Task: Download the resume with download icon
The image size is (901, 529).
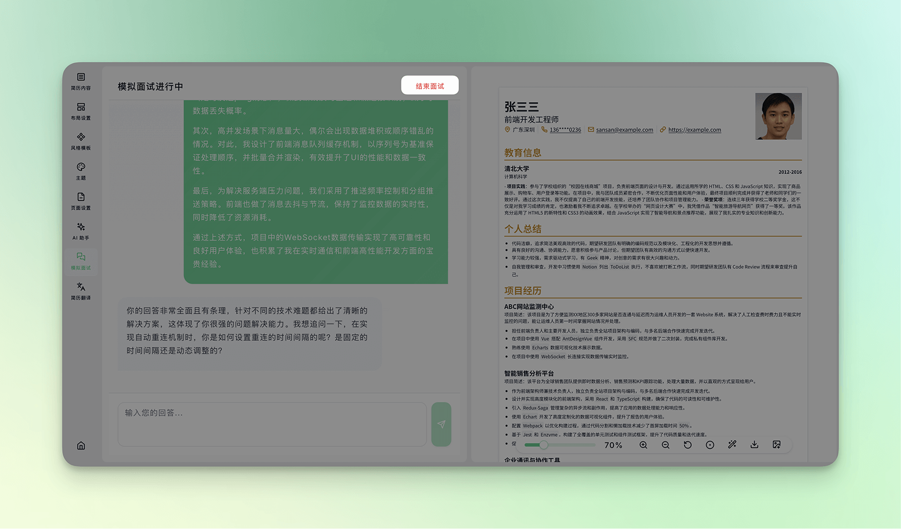Action: 754,445
